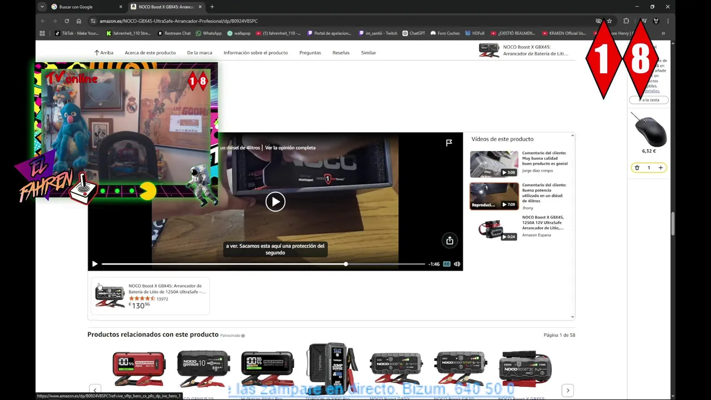The image size is (711, 400).
Task: Open the extensions puzzle icon
Action: click(x=626, y=21)
